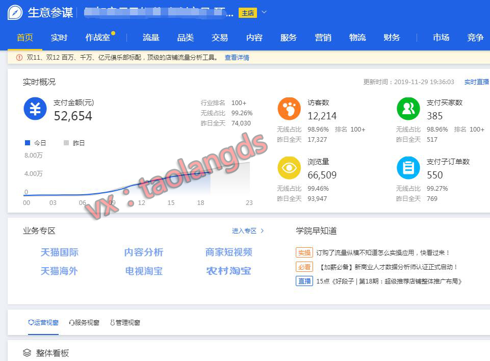The image size is (490, 361).
Task: Open the 电视淘宝 zone link
Action: point(144,271)
